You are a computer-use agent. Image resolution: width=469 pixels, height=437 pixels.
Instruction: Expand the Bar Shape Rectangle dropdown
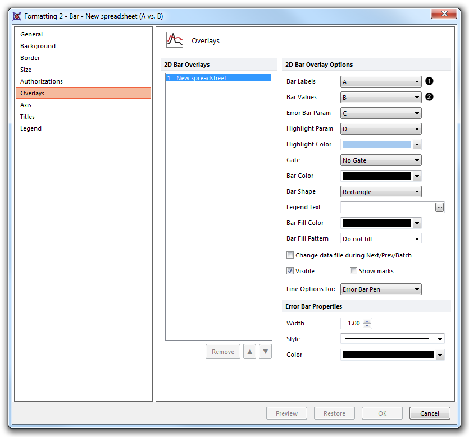click(381, 192)
